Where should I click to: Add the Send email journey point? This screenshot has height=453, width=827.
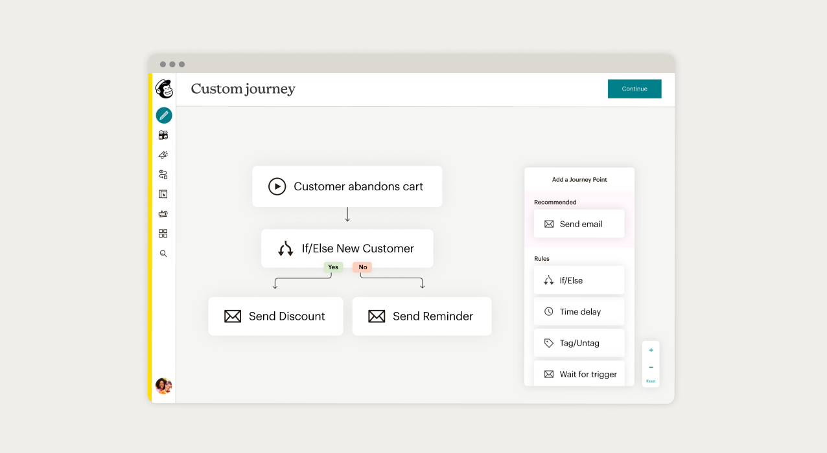pos(579,224)
